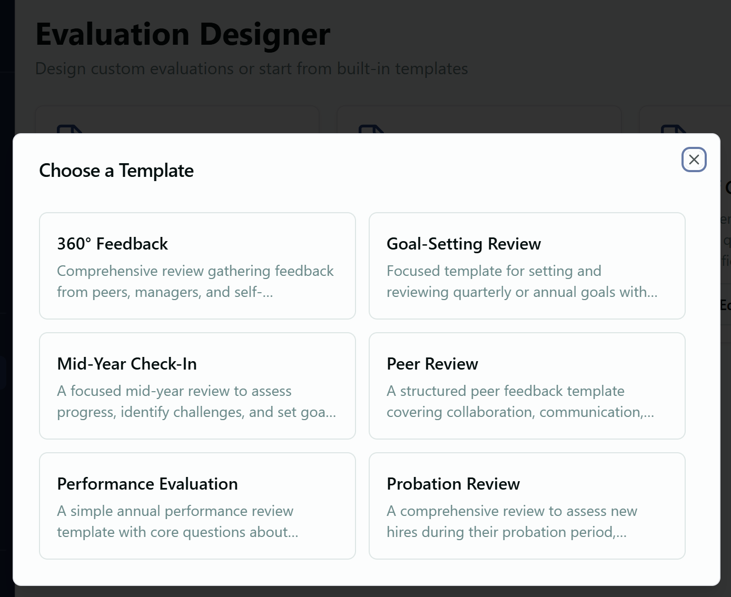Choose the Goal-Setting Review template
The width and height of the screenshot is (731, 597).
463,244
